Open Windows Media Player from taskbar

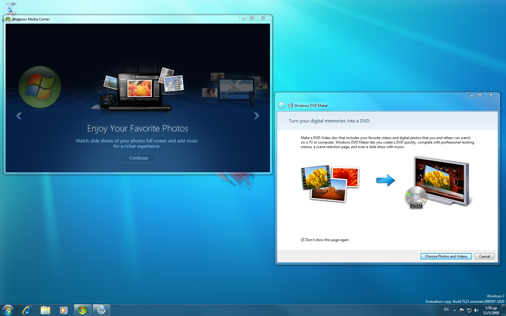[x=64, y=310]
